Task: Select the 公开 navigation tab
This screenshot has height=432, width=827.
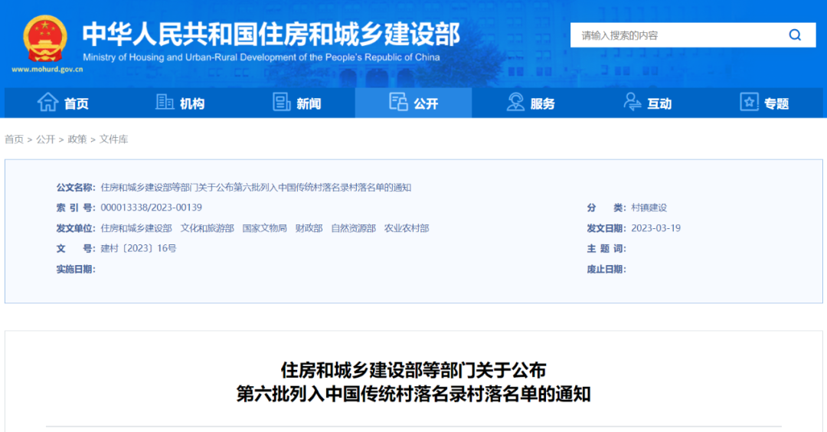Action: coord(413,103)
